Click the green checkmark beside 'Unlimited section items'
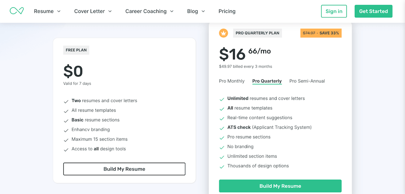Screen dimensions: 405x194 [222, 157]
